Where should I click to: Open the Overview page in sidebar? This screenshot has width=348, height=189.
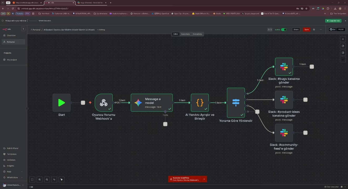click(x=13, y=35)
